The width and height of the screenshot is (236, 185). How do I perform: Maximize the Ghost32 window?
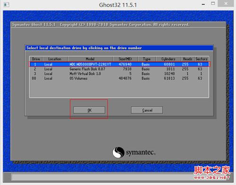point(213,4)
